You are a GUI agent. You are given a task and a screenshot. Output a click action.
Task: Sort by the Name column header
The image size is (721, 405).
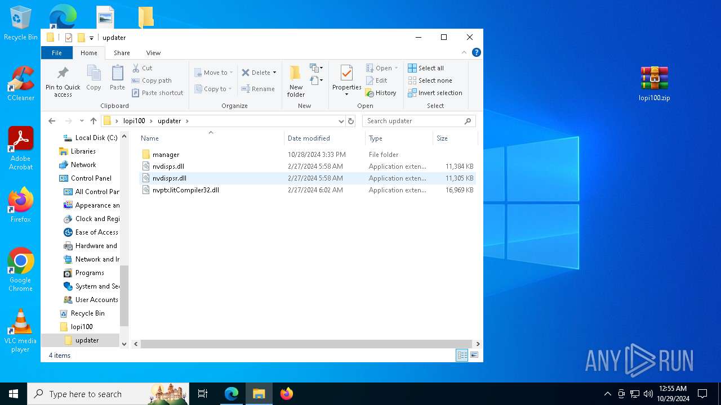[211, 138]
